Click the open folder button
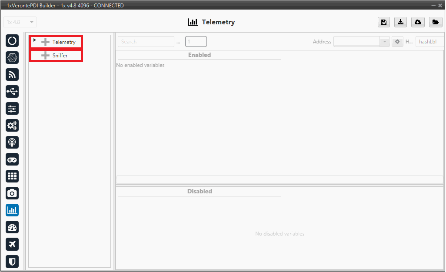Screen dimensions: 446x272 (435, 23)
